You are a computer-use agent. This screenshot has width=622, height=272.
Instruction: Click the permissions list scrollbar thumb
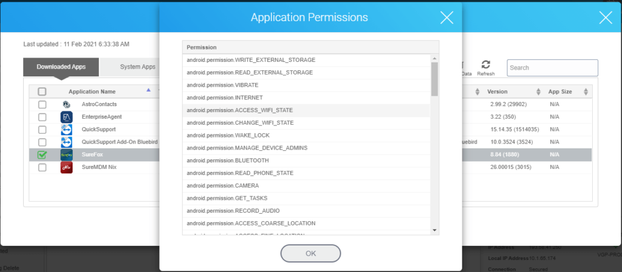[x=434, y=79]
